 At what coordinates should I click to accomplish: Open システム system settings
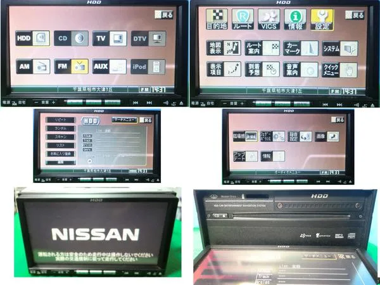pyautogui.click(x=340, y=49)
